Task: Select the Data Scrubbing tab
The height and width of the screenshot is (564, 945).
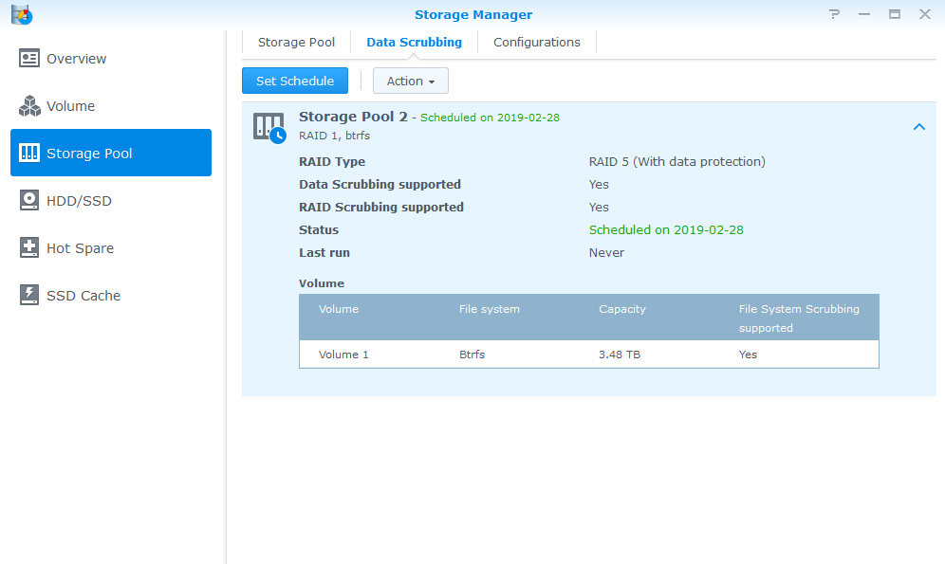Action: 414,43
